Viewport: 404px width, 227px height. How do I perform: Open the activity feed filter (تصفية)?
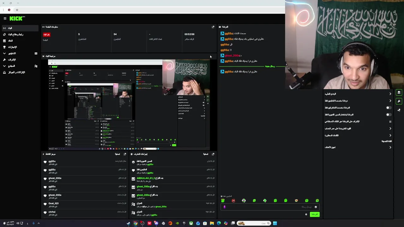(117, 154)
